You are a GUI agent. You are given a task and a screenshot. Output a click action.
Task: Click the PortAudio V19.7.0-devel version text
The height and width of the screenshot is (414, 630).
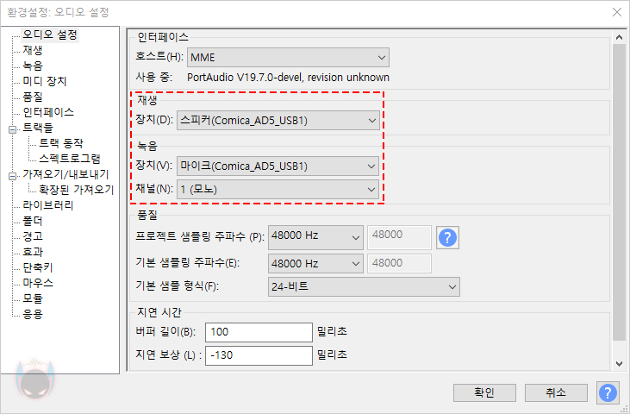pos(288,77)
